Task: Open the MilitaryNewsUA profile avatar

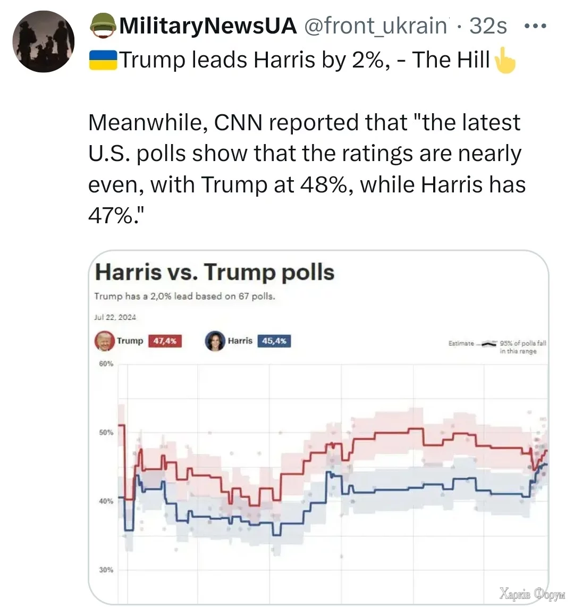Action: pyautogui.click(x=44, y=41)
